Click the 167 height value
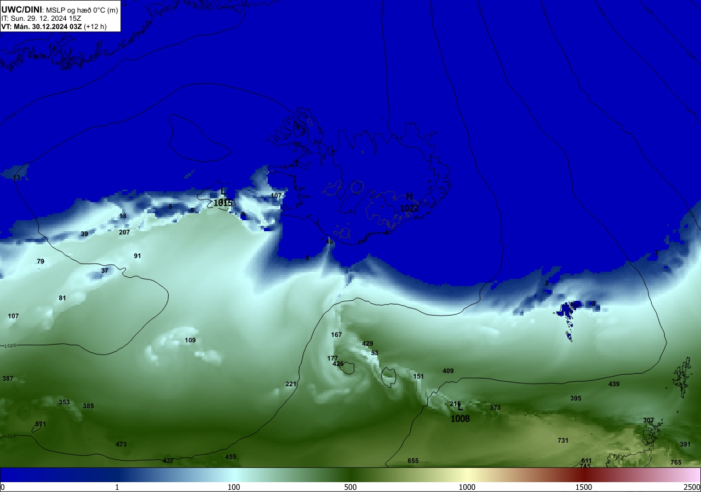This screenshot has height=492, width=701. click(336, 335)
